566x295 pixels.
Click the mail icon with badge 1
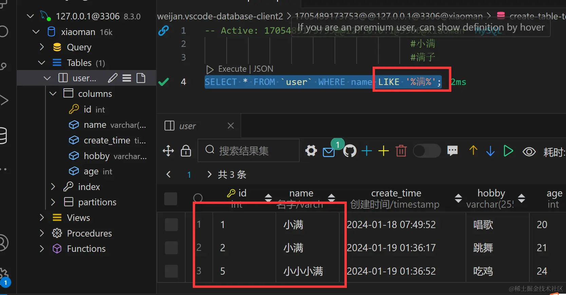328,152
